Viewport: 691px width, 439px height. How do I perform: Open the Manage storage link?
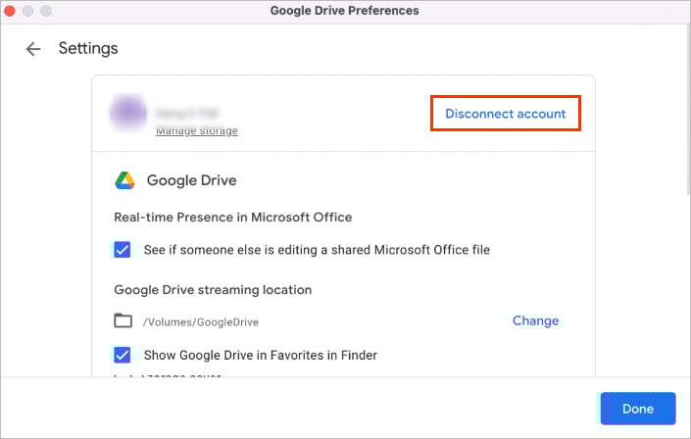pyautogui.click(x=197, y=131)
